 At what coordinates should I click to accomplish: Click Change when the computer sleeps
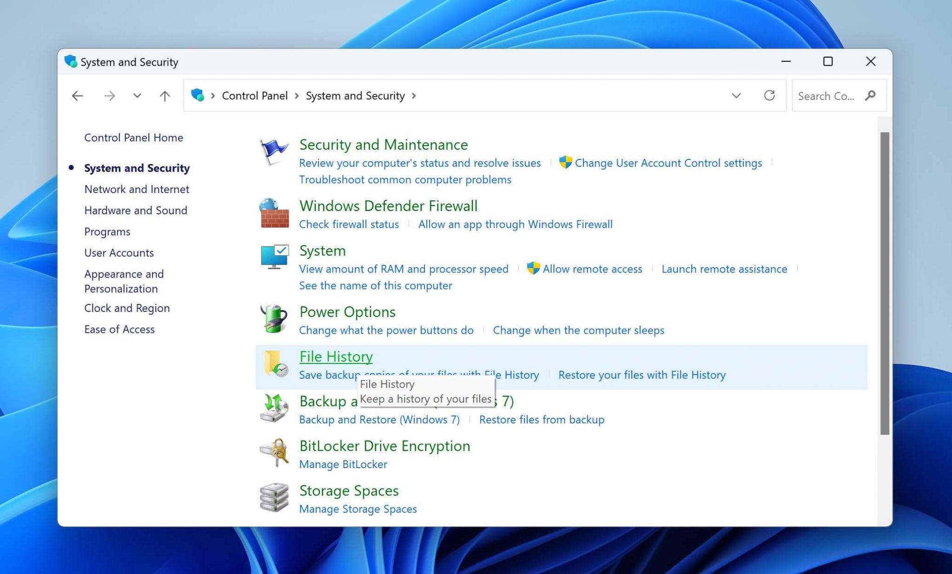click(x=578, y=330)
